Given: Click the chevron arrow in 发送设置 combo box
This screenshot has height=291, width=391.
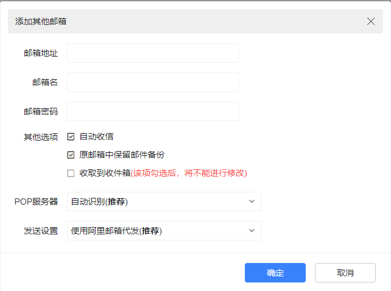Looking at the screenshot, I should click(252, 231).
